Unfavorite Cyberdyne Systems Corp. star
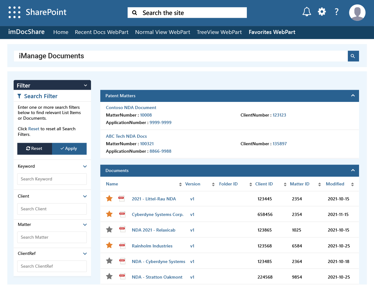This screenshot has width=374, height=287. coord(109,214)
